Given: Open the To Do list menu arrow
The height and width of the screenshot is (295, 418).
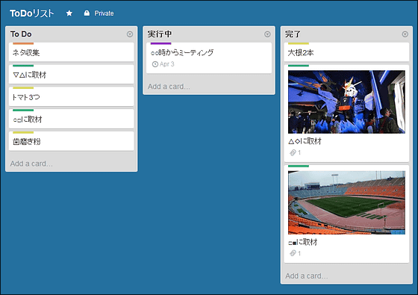Looking at the screenshot, I should (x=130, y=34).
